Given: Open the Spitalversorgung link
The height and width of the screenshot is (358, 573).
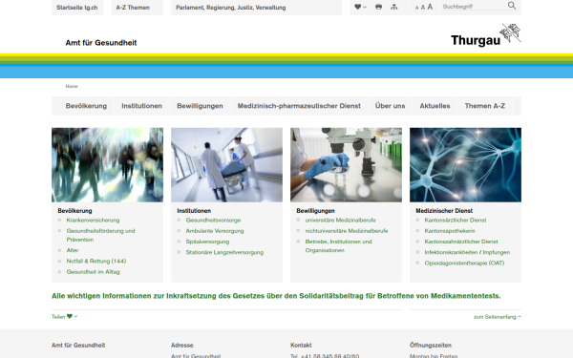Looking at the screenshot, I should coord(207,242).
